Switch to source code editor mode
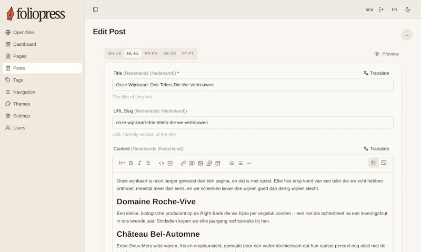421x252 pixels. click(x=384, y=163)
